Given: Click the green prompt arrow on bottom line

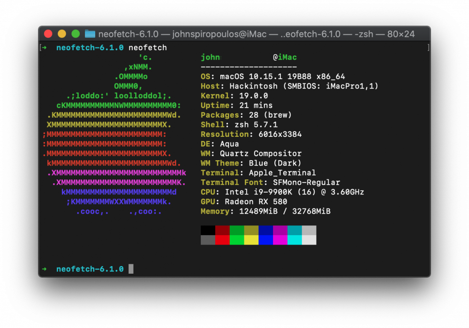Looking at the screenshot, I should (44, 269).
